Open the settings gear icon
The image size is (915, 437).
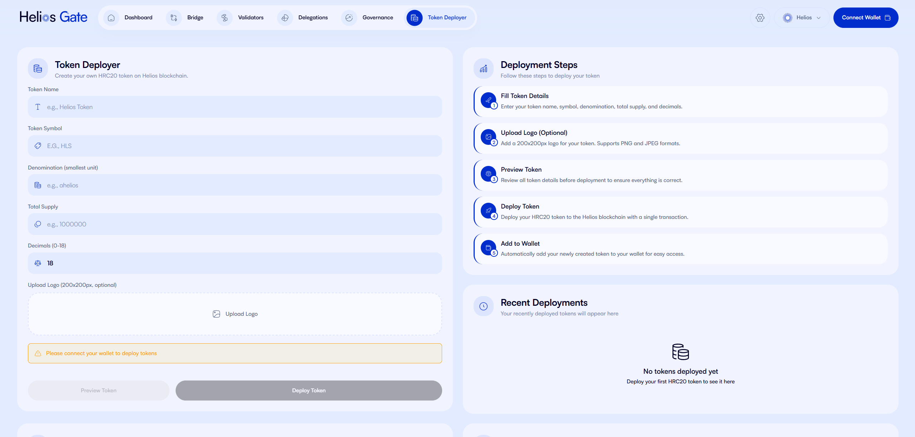pyautogui.click(x=760, y=17)
